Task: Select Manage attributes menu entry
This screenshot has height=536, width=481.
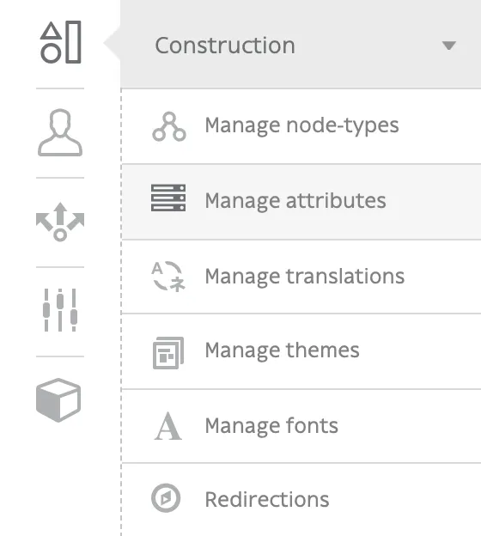Action: pyautogui.click(x=301, y=202)
